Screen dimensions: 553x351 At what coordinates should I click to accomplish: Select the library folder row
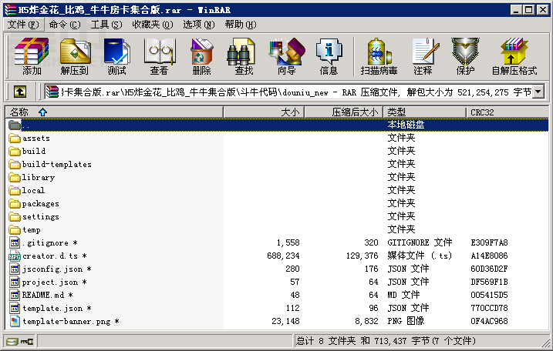click(278, 177)
